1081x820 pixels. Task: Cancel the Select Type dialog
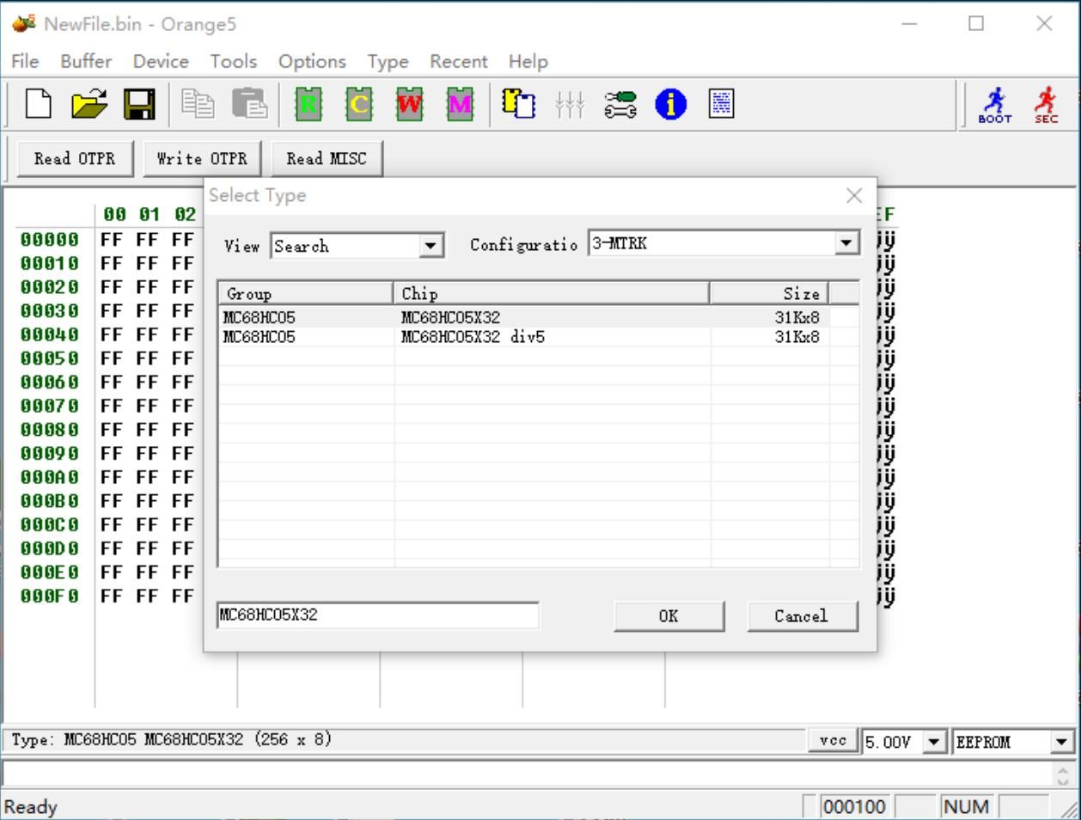tap(801, 616)
